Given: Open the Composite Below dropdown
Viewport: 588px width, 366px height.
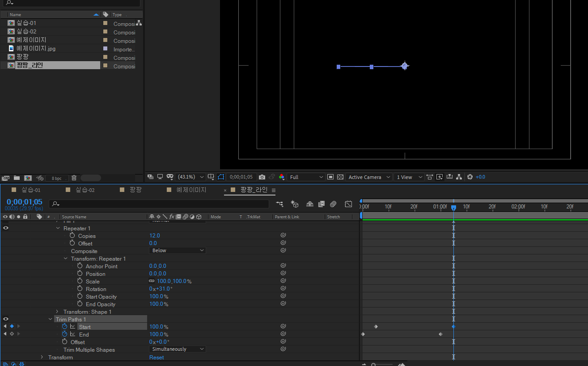Looking at the screenshot, I should pyautogui.click(x=177, y=250).
